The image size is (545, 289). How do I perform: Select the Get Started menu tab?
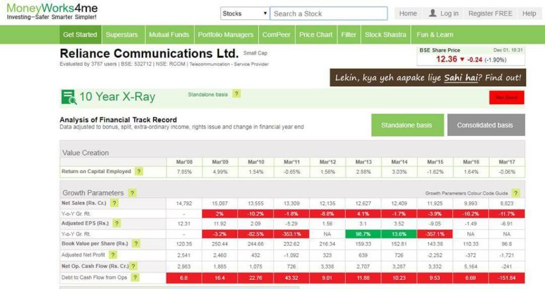[x=80, y=35]
